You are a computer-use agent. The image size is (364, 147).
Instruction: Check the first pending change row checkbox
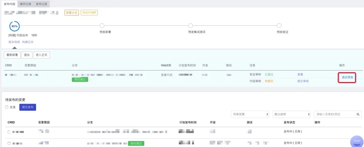(9, 132)
